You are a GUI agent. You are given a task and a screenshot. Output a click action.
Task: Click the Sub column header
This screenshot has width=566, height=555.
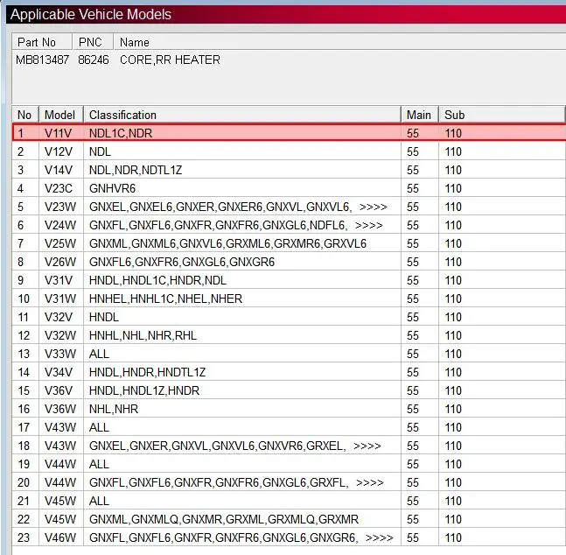502,115
